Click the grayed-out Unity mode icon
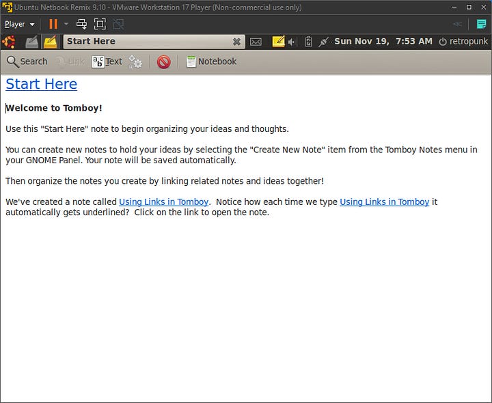The image size is (492, 403). (118, 24)
